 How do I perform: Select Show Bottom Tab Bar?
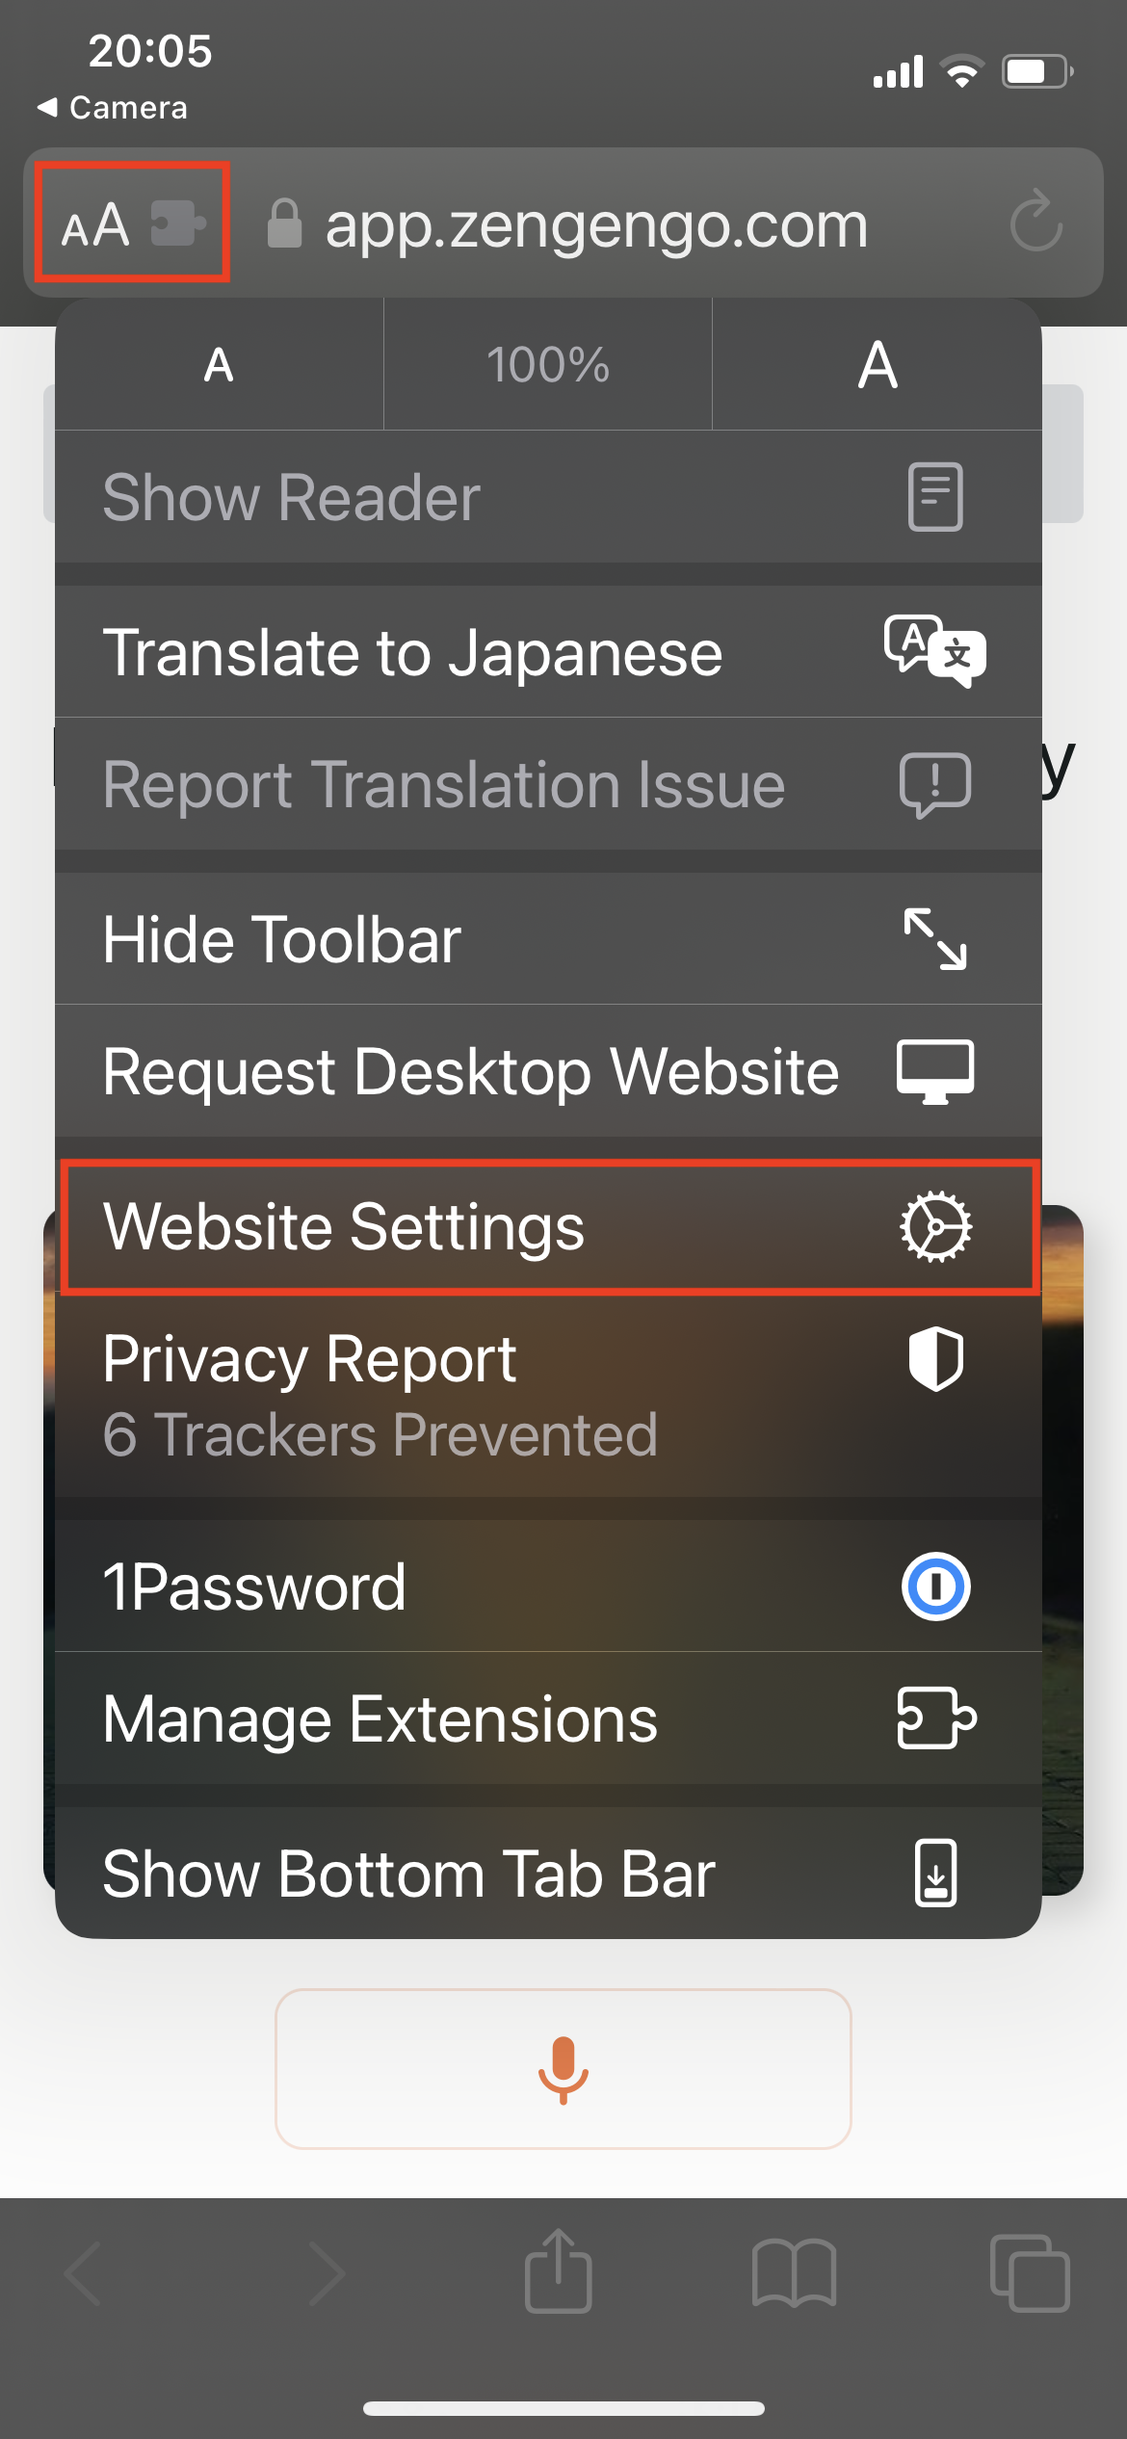click(x=548, y=1874)
